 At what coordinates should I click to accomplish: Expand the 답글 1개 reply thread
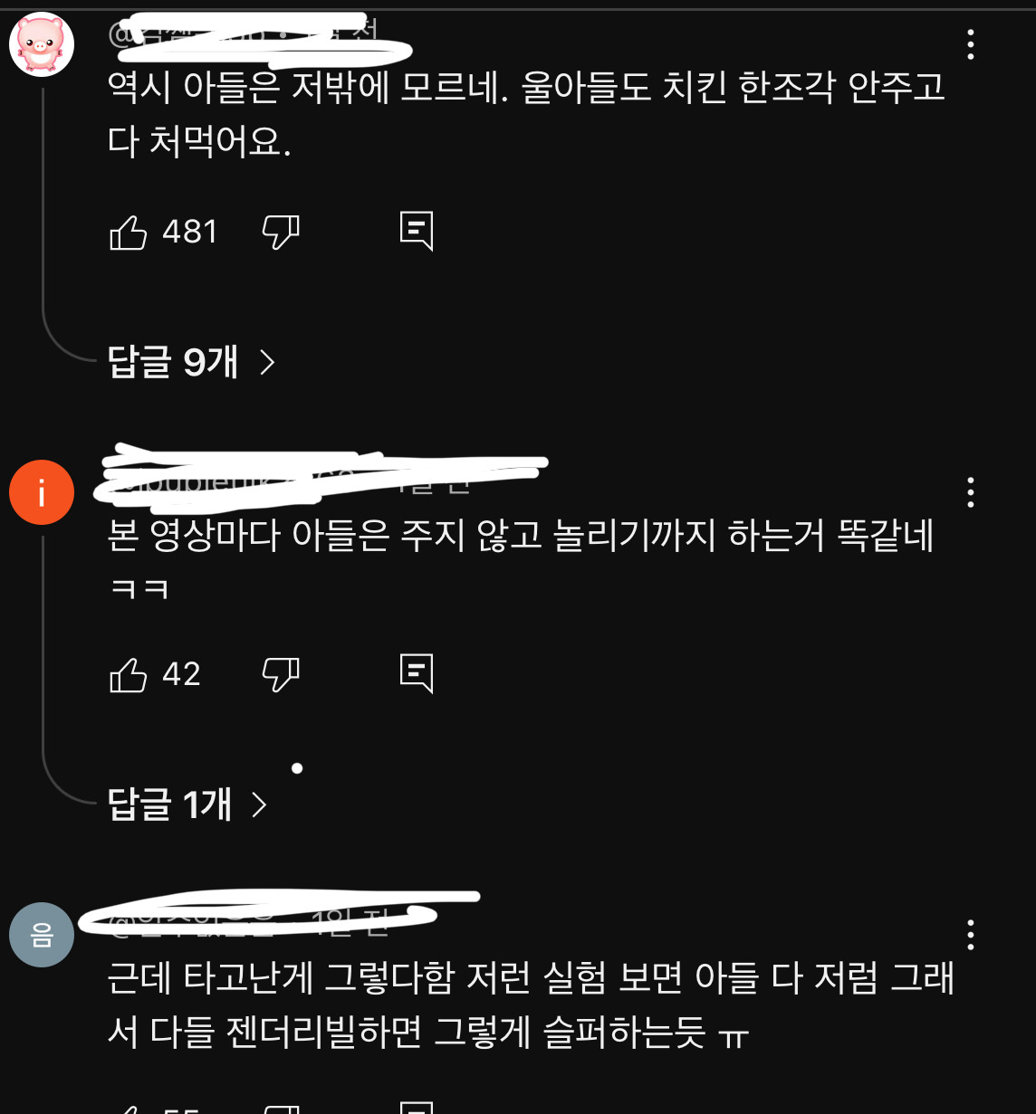click(x=187, y=804)
